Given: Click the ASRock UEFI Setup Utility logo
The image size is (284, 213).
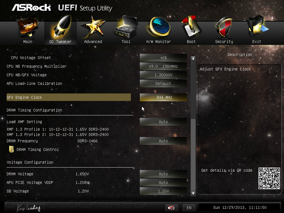Looking at the screenshot, I should [62, 8].
